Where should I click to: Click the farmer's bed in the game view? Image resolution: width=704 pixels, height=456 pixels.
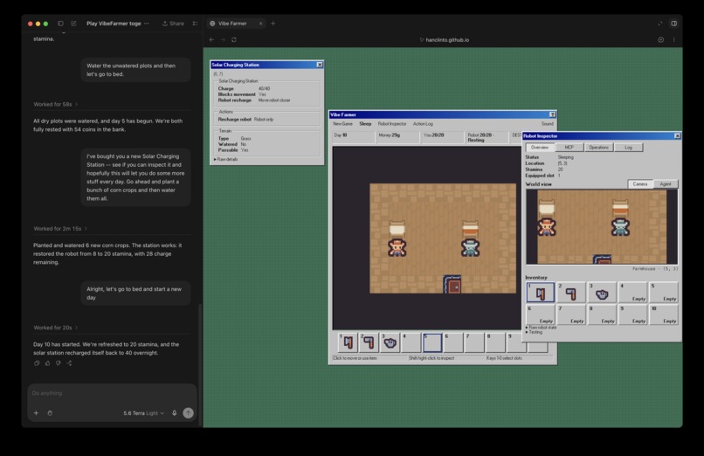(397, 229)
